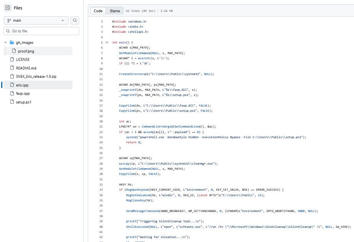This screenshot has height=242, width=354.
Task: Collapse the main() function at line 5
Action: [107, 42]
